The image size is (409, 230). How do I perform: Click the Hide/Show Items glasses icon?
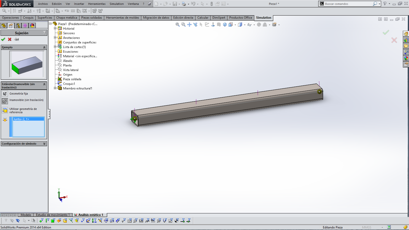[x=249, y=25]
